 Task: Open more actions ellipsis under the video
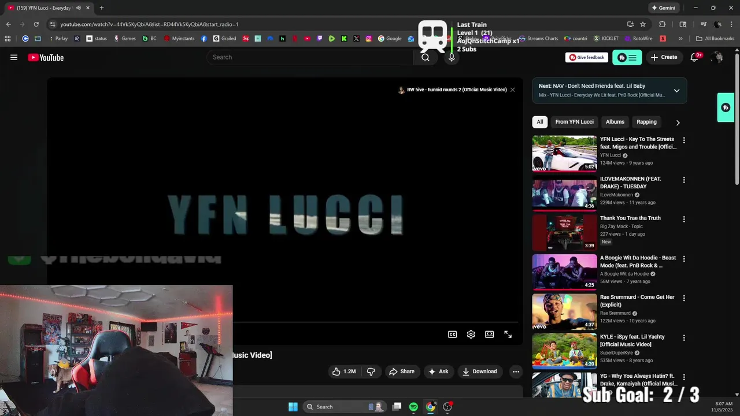tap(516, 372)
